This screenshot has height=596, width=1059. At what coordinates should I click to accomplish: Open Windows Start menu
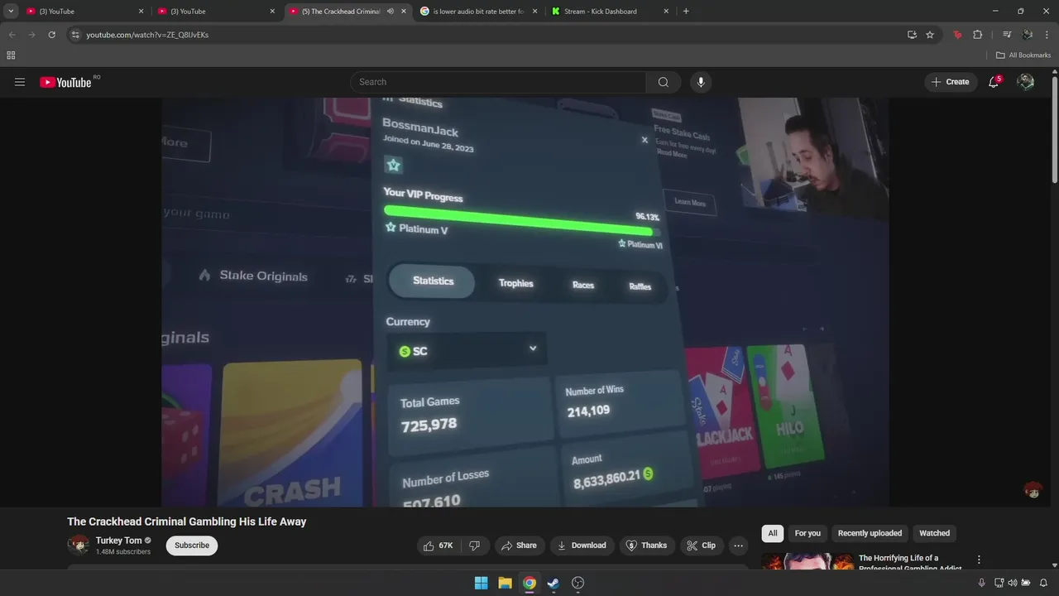point(481,583)
